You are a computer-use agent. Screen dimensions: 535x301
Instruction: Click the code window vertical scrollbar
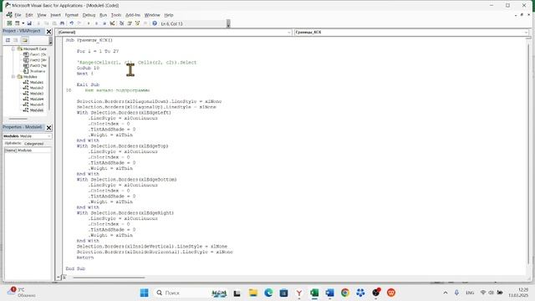click(529, 154)
